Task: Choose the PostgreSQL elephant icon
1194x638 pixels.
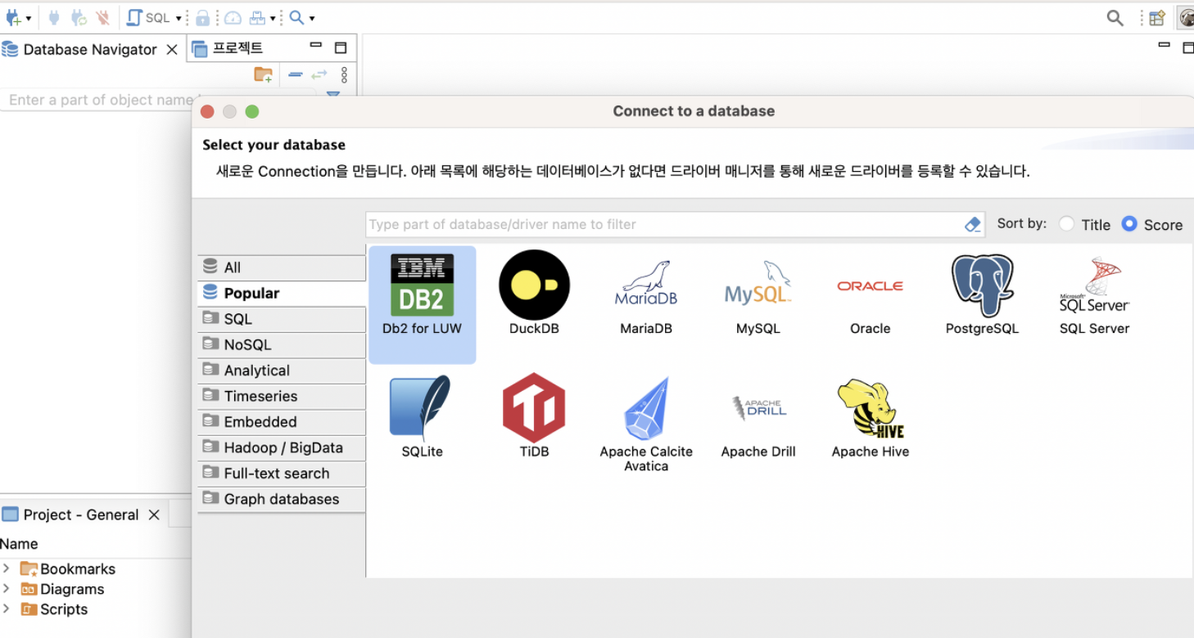Action: pos(982,285)
